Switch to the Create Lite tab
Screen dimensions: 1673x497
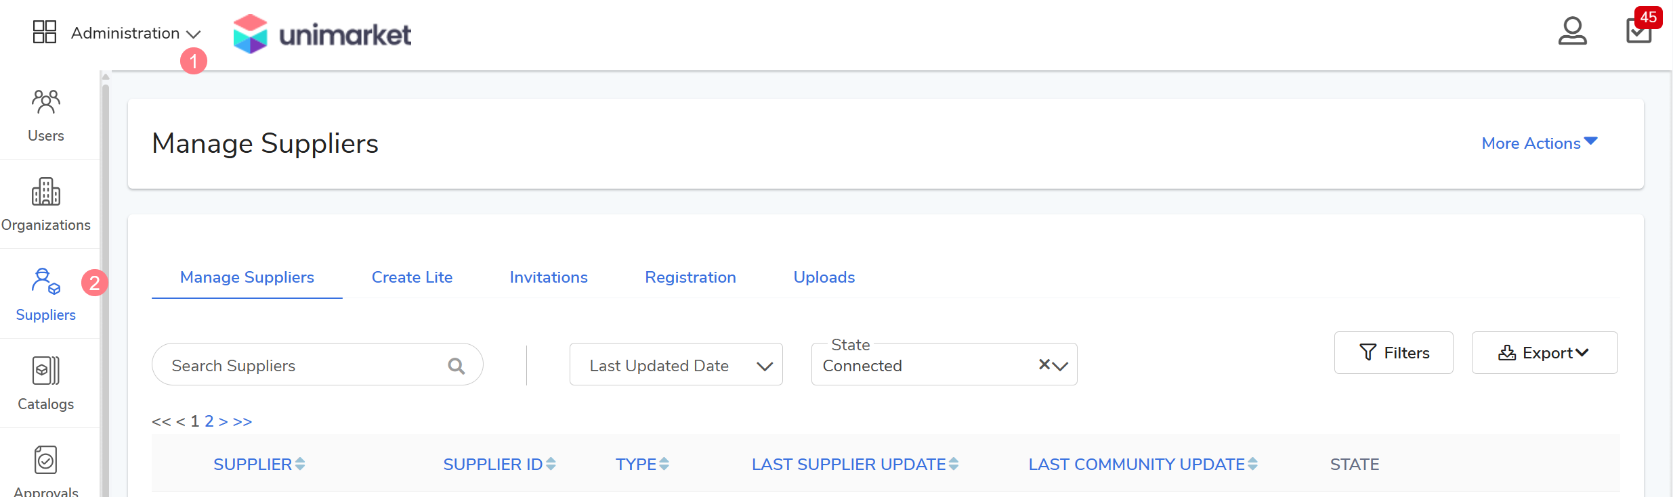click(x=412, y=277)
